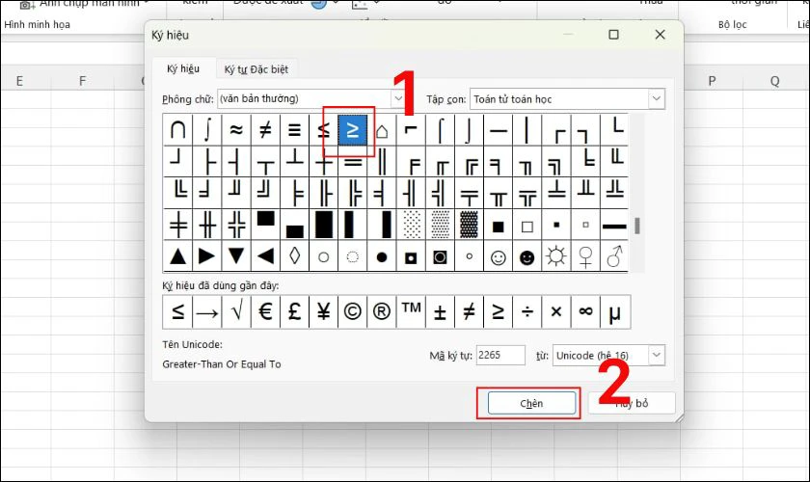
Task: Click the Hình minh họa ribbon group label
Action: (x=38, y=24)
